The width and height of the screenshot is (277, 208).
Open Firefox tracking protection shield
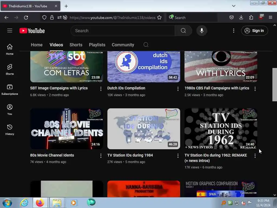(x=44, y=18)
